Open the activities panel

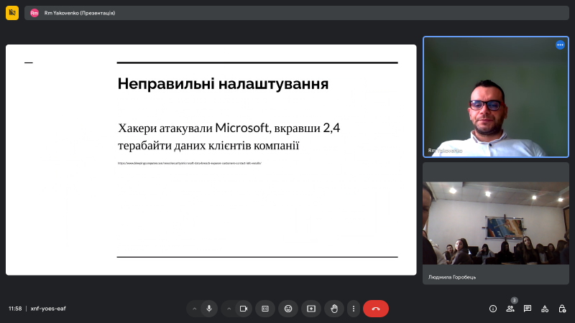pyautogui.click(x=545, y=309)
